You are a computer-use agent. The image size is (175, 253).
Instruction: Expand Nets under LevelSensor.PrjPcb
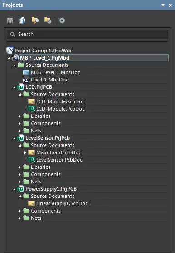click(x=20, y=182)
